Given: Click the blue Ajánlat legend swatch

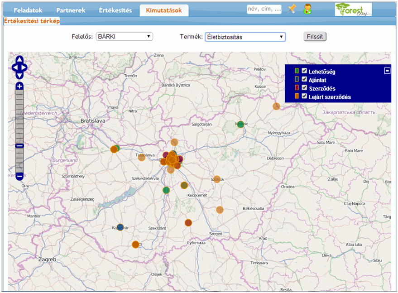Looking at the screenshot, I should pyautogui.click(x=297, y=79).
